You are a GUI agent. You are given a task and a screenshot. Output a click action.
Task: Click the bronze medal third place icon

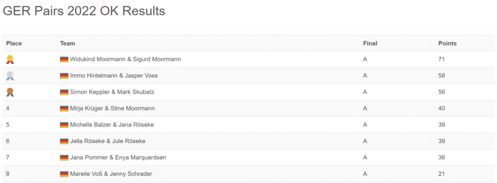pyautogui.click(x=10, y=92)
